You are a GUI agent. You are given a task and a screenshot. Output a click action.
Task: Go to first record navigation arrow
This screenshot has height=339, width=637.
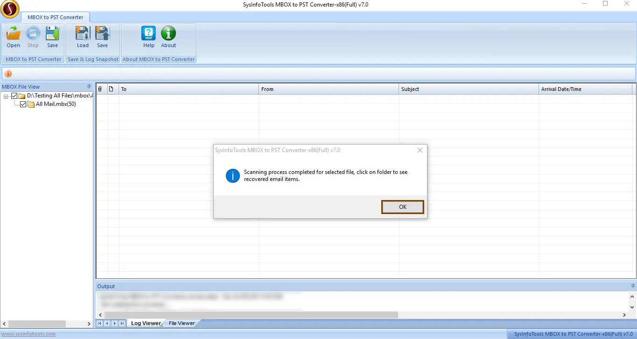[100, 323]
